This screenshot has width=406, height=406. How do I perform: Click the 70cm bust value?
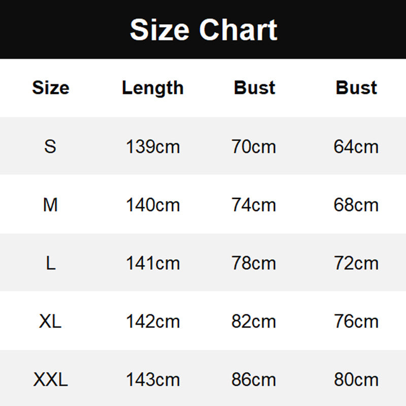point(254,147)
